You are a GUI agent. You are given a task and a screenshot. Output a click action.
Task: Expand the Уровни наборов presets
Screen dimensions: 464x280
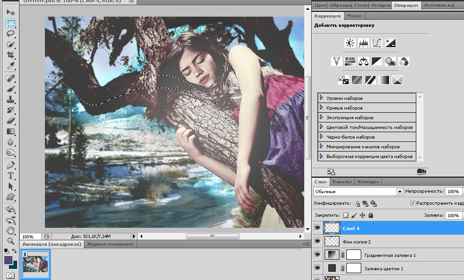pos(321,98)
